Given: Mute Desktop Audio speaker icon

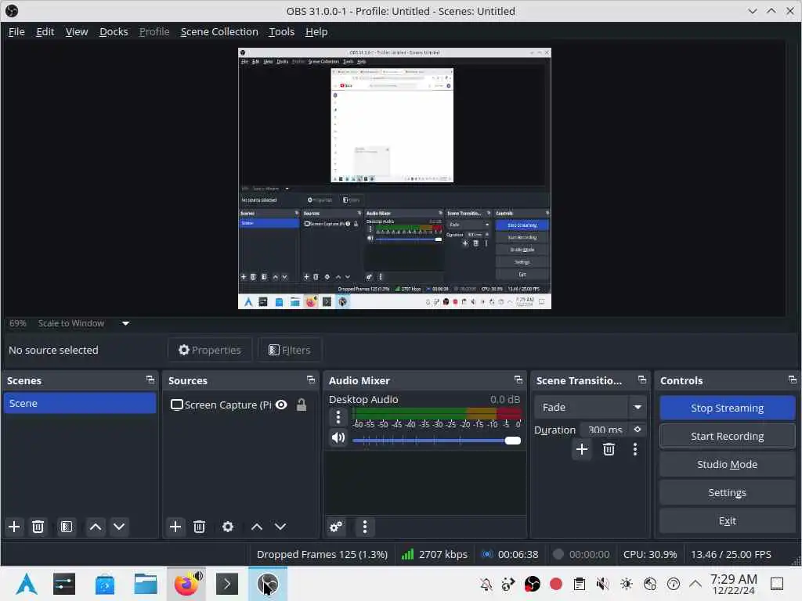Looking at the screenshot, I should [x=338, y=438].
